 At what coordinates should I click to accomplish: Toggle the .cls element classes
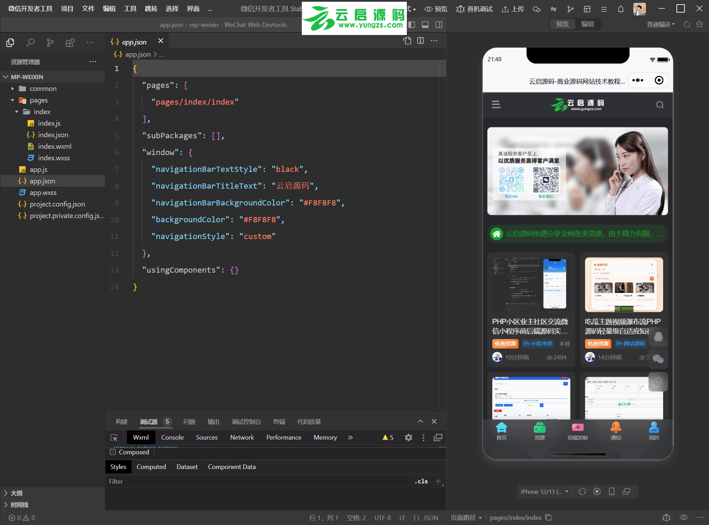click(421, 481)
